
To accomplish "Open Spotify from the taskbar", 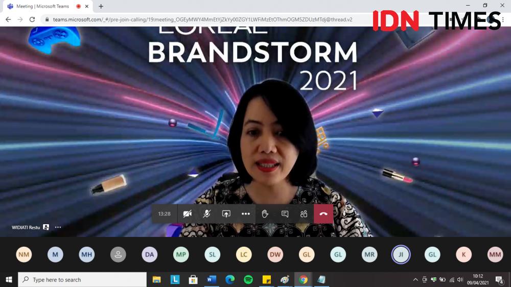I will coord(248,279).
